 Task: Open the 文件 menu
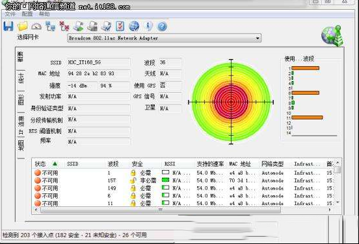pyautogui.click(x=10, y=14)
